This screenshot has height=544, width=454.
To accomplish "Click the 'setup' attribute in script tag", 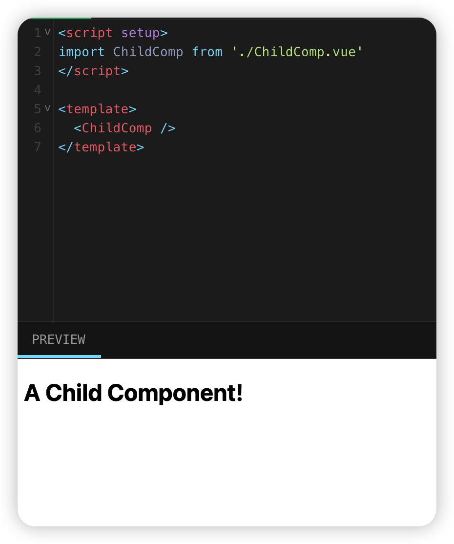I will 141,33.
